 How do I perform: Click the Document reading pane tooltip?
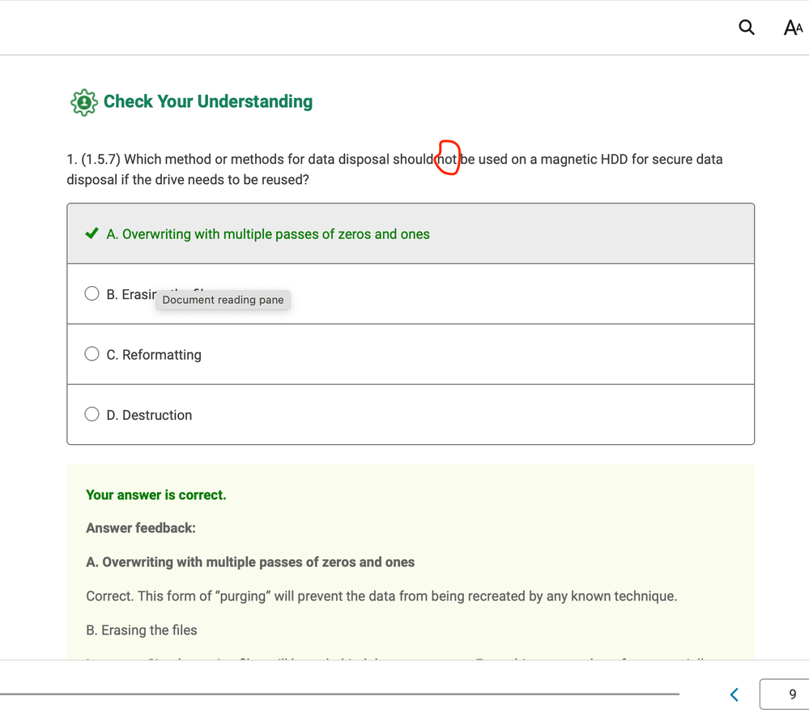click(x=223, y=300)
